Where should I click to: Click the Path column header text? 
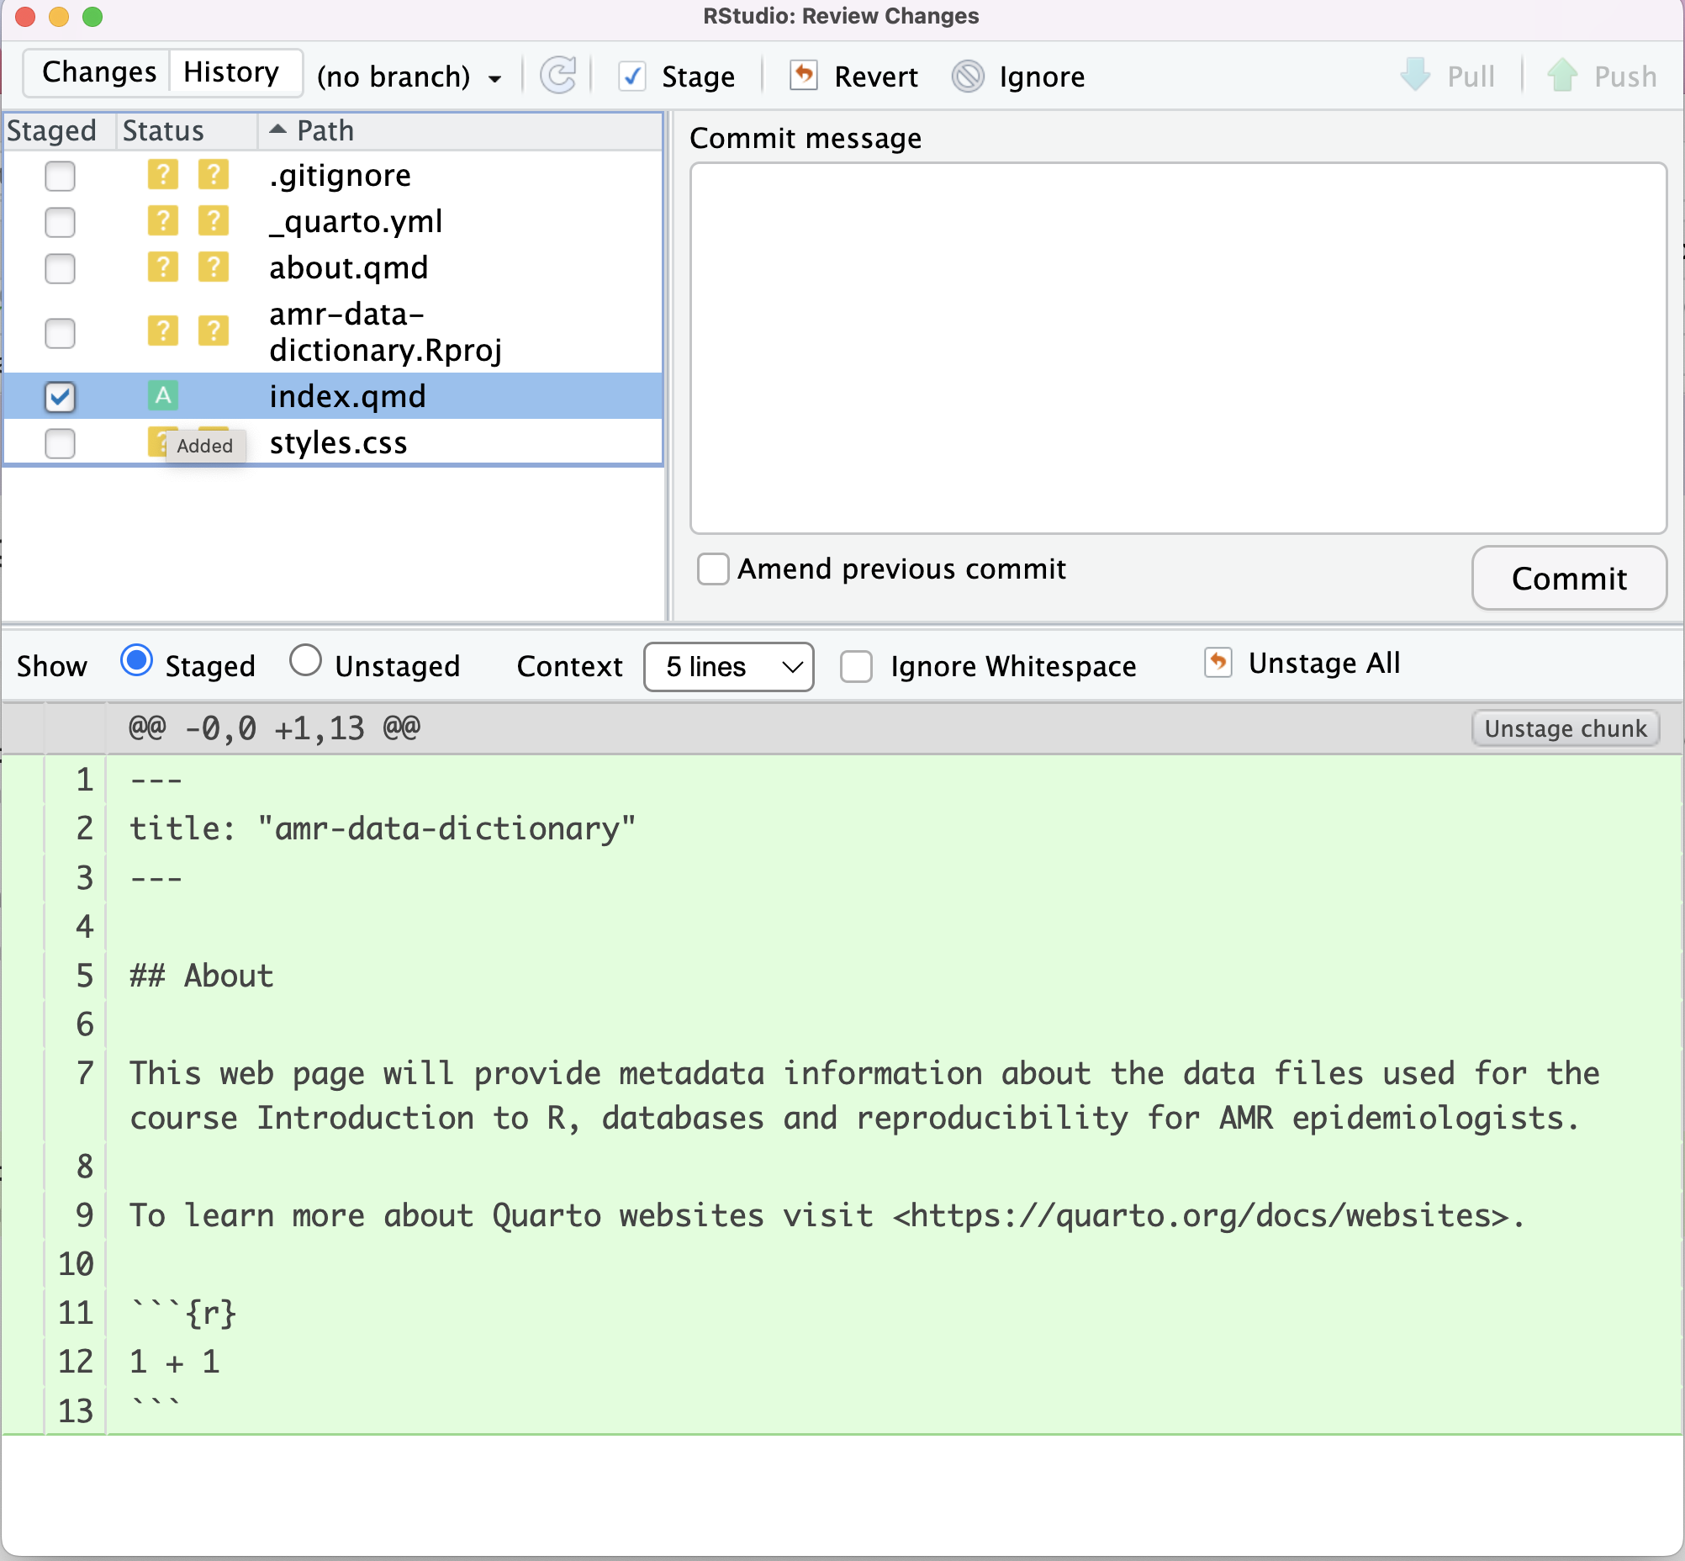point(325,131)
